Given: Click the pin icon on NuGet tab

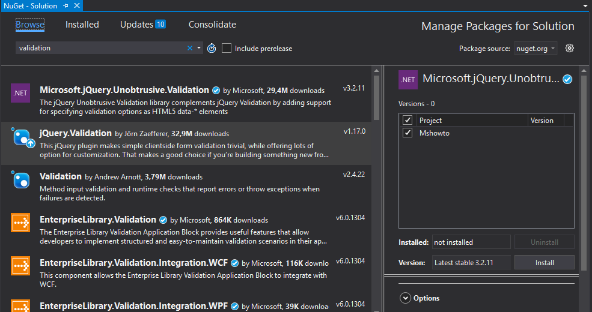Looking at the screenshot, I should [66, 5].
